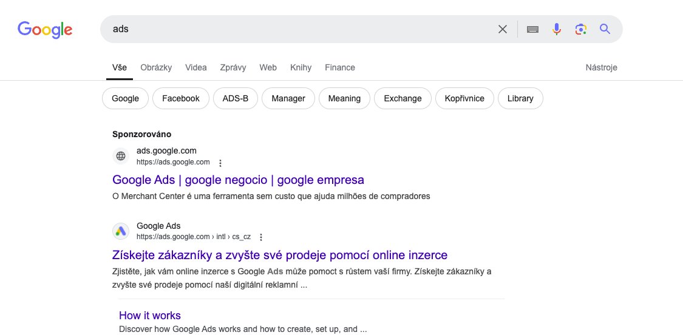The height and width of the screenshot is (335, 683).
Task: Switch to the Obrázky tab
Action: [x=156, y=67]
